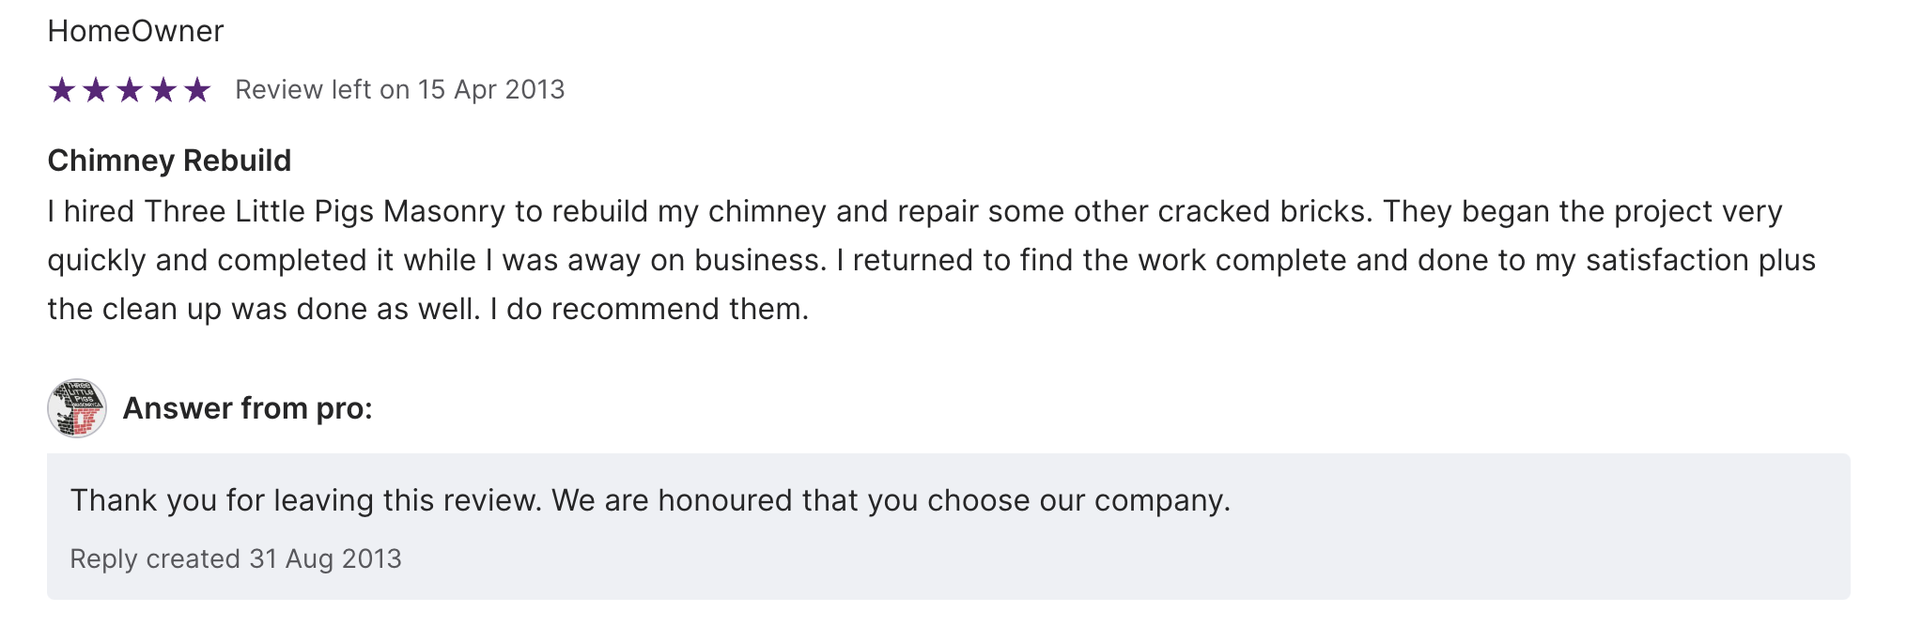Click the "Reply created 31 Aug 2013" timestamp
Screen dimensions: 1907x642
(x=236, y=558)
